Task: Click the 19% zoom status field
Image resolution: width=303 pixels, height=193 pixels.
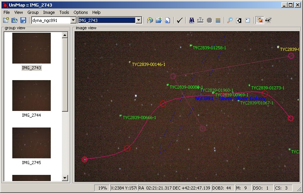Action: [102, 188]
